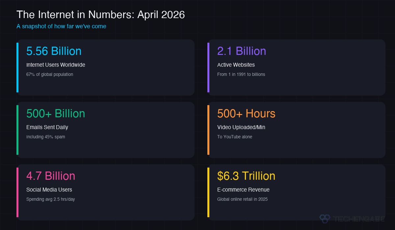Toggle the 2.1 Billion websites figure

click(242, 51)
